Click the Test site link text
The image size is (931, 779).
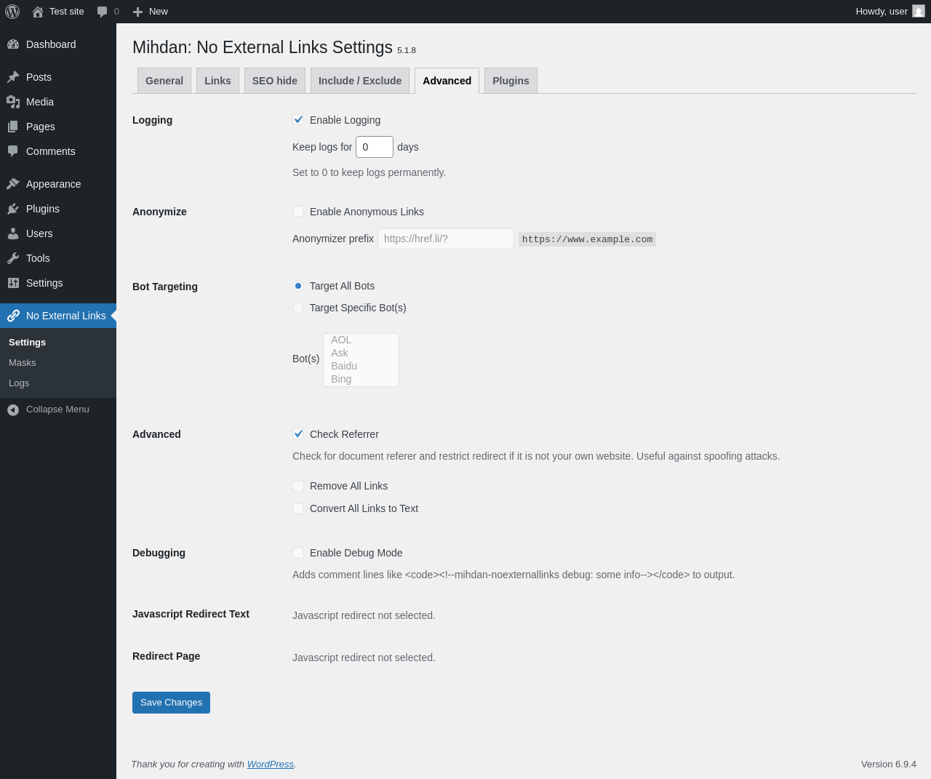pos(67,12)
